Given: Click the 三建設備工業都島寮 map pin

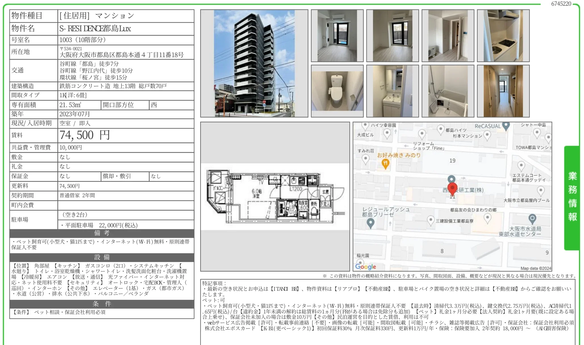Looking at the screenshot, I should coord(431,221).
